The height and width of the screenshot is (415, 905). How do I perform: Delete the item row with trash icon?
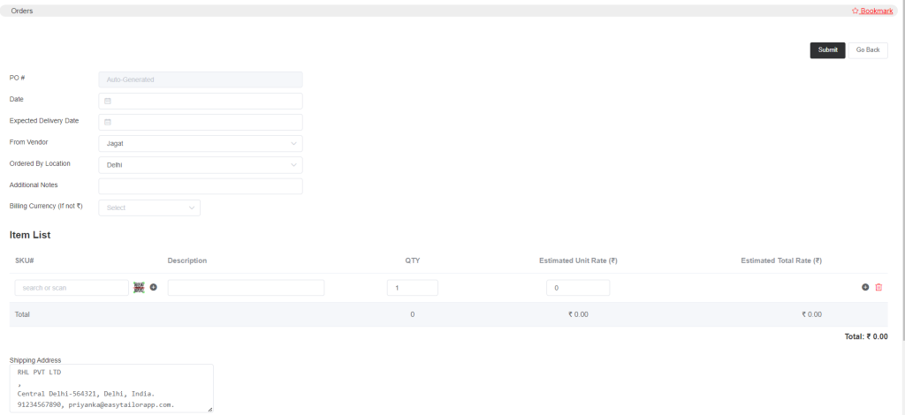coord(878,287)
